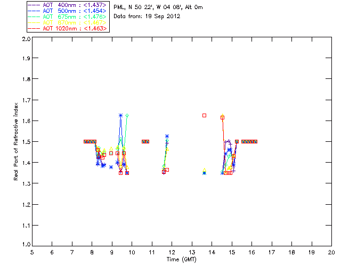This screenshot has width=341, height=273.
Task: Click the 'Time (GMT)' axis label
Action: coord(181,260)
